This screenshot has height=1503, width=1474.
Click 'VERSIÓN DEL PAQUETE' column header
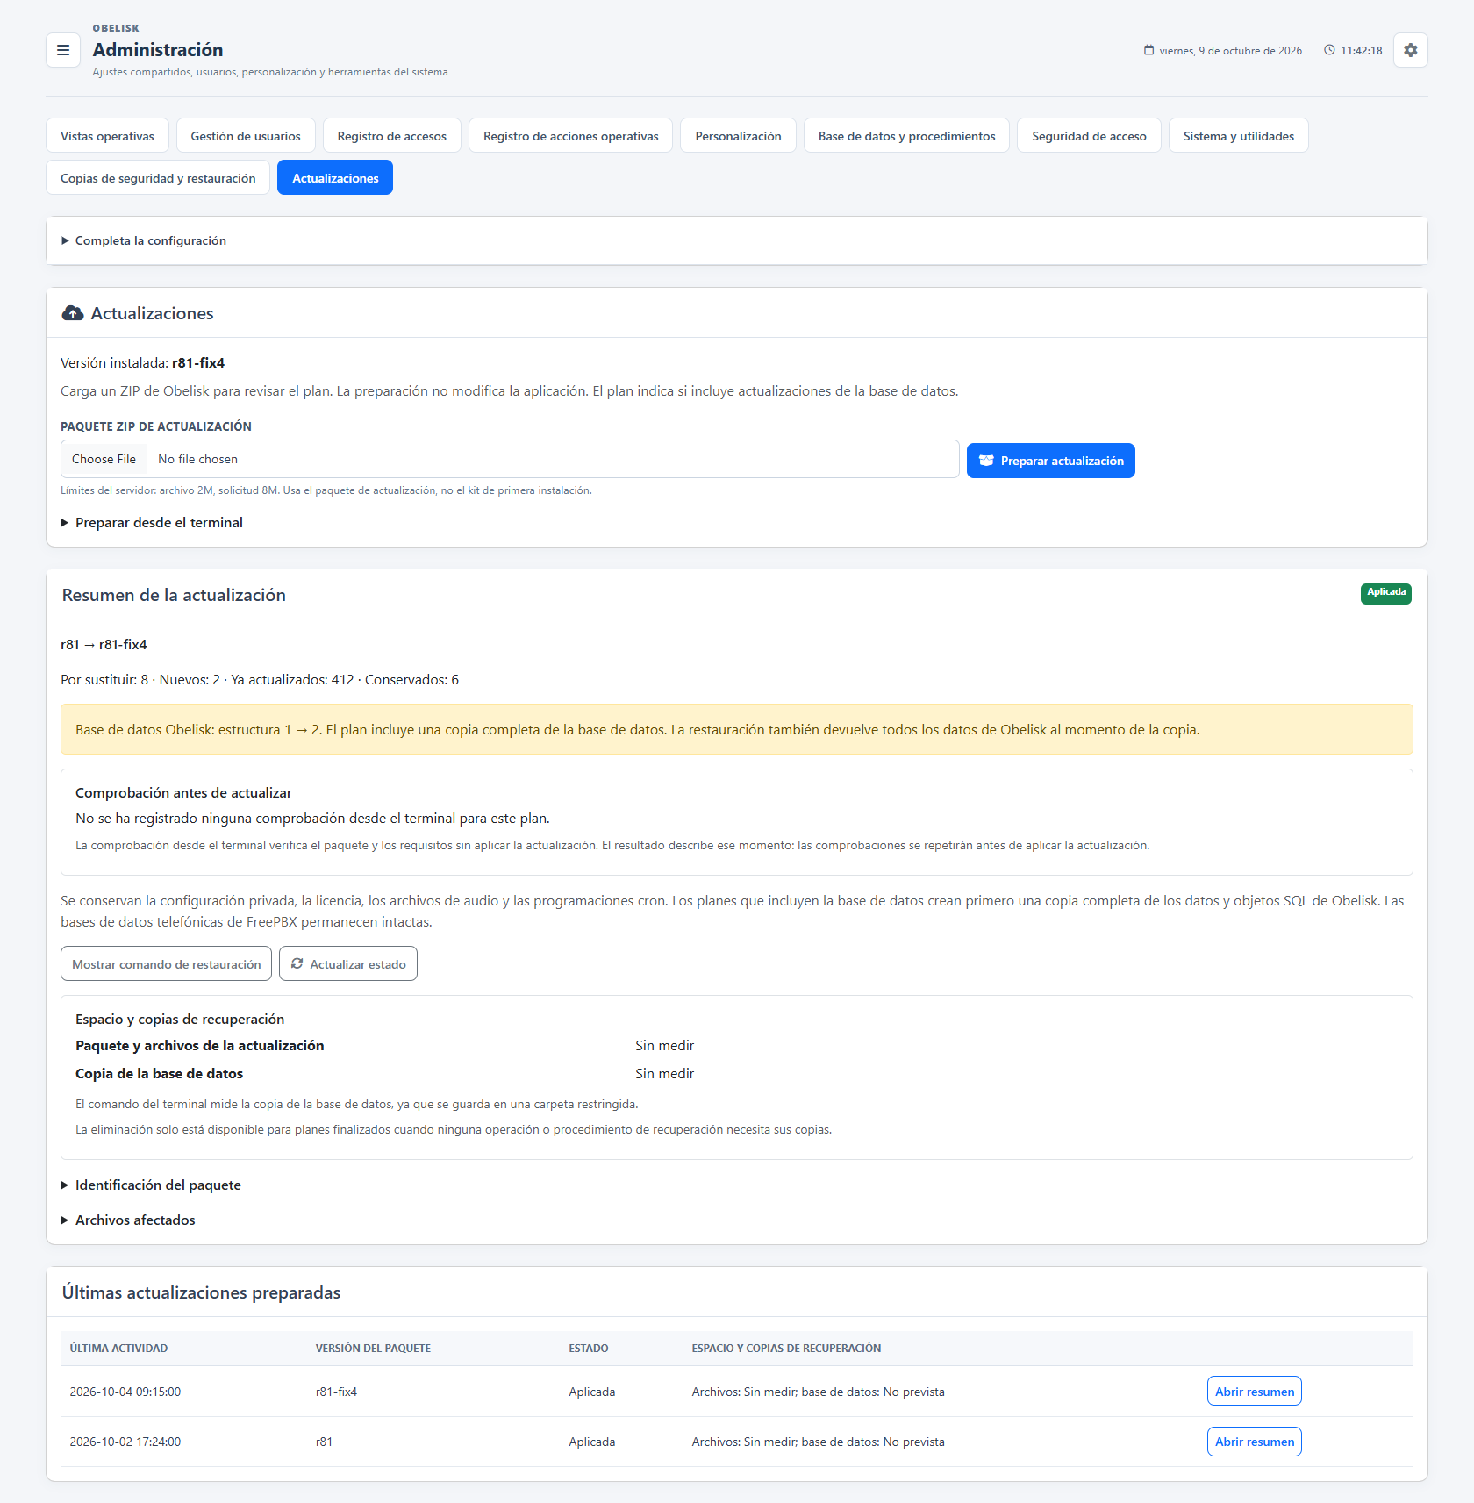point(373,1348)
